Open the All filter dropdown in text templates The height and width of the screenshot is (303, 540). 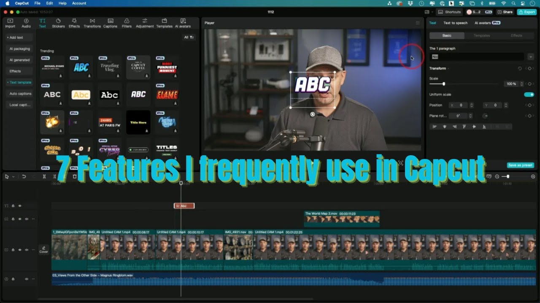click(189, 37)
